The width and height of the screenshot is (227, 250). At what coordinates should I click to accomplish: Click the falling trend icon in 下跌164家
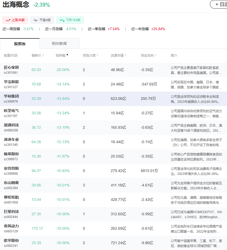tap(62, 20)
